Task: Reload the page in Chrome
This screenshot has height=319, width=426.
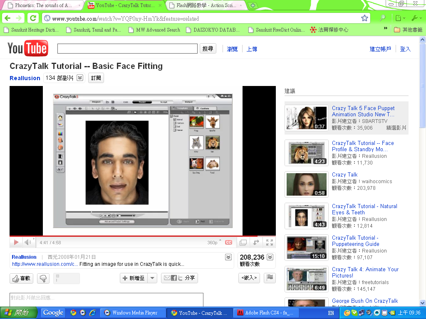Action: [x=34, y=18]
